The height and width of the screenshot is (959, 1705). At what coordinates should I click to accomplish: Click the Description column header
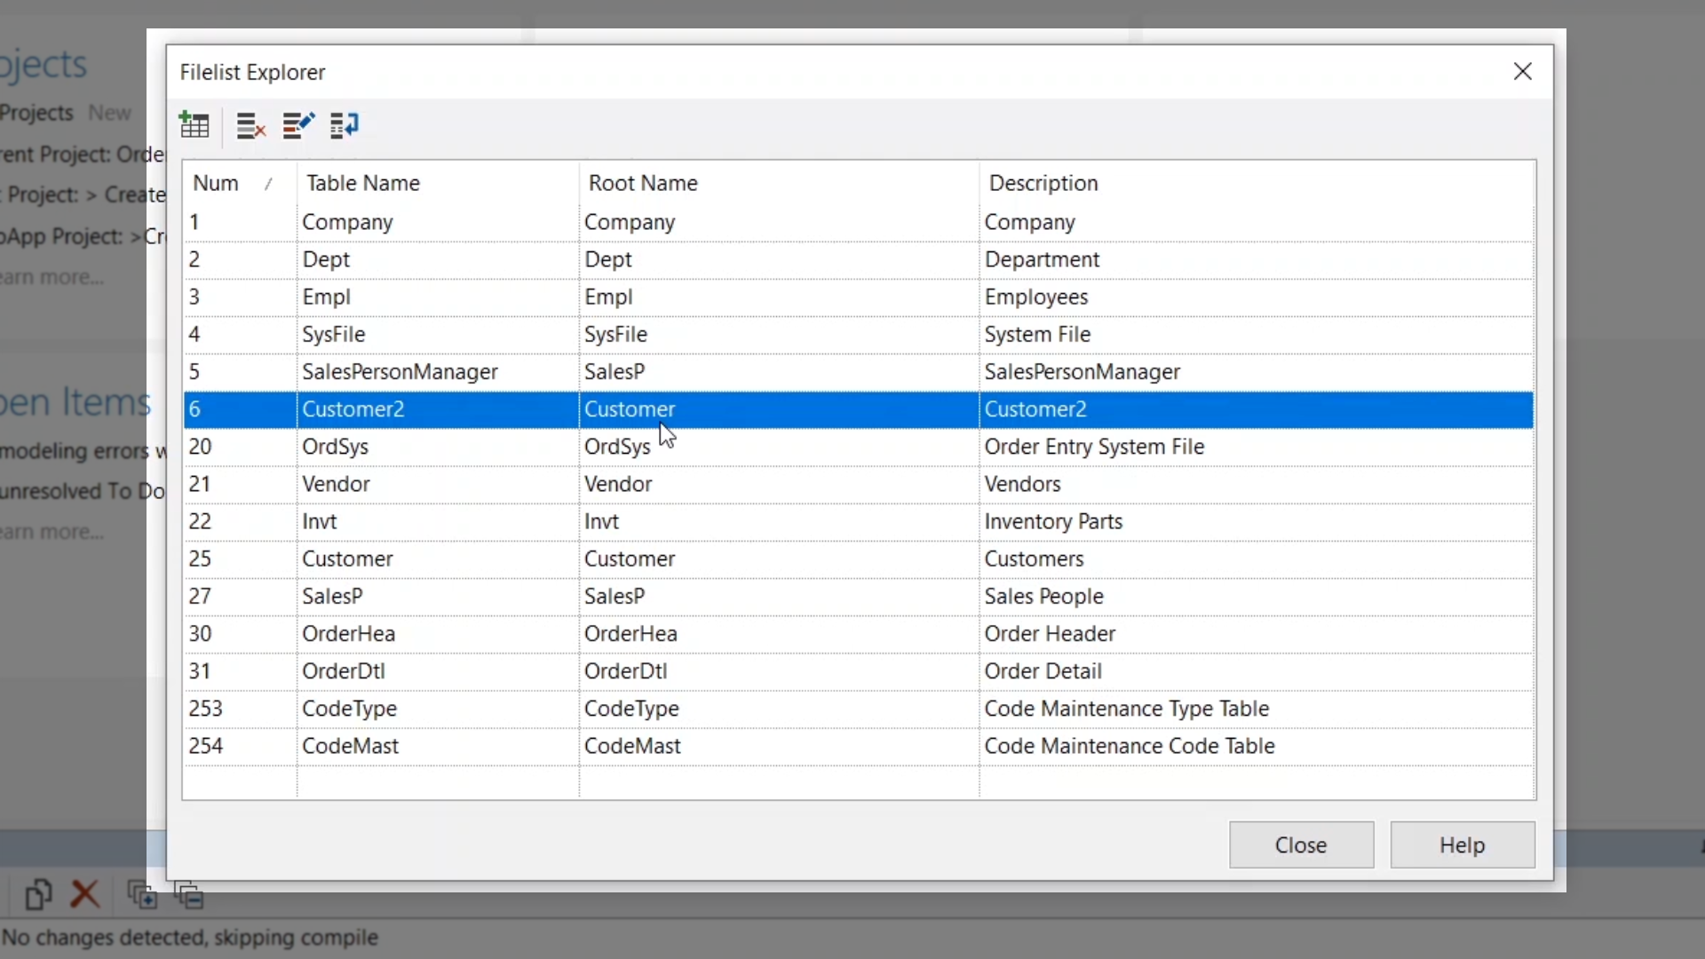(1043, 183)
